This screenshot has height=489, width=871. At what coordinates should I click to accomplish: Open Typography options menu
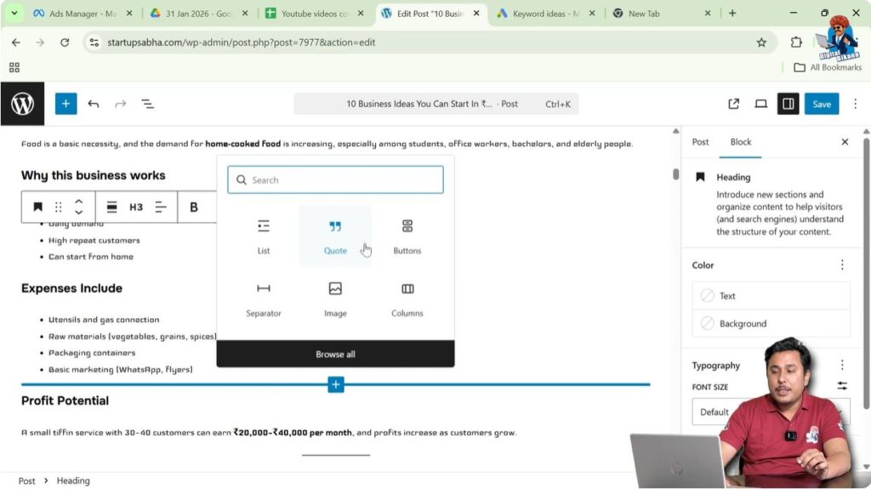click(842, 365)
